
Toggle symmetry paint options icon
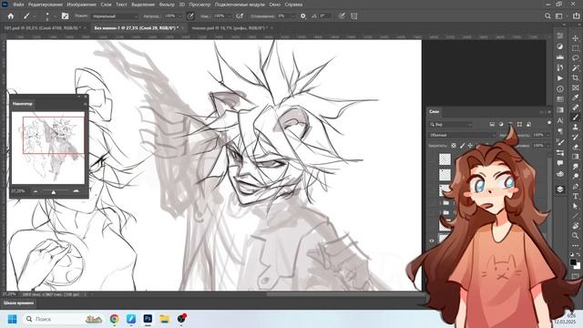point(354,16)
